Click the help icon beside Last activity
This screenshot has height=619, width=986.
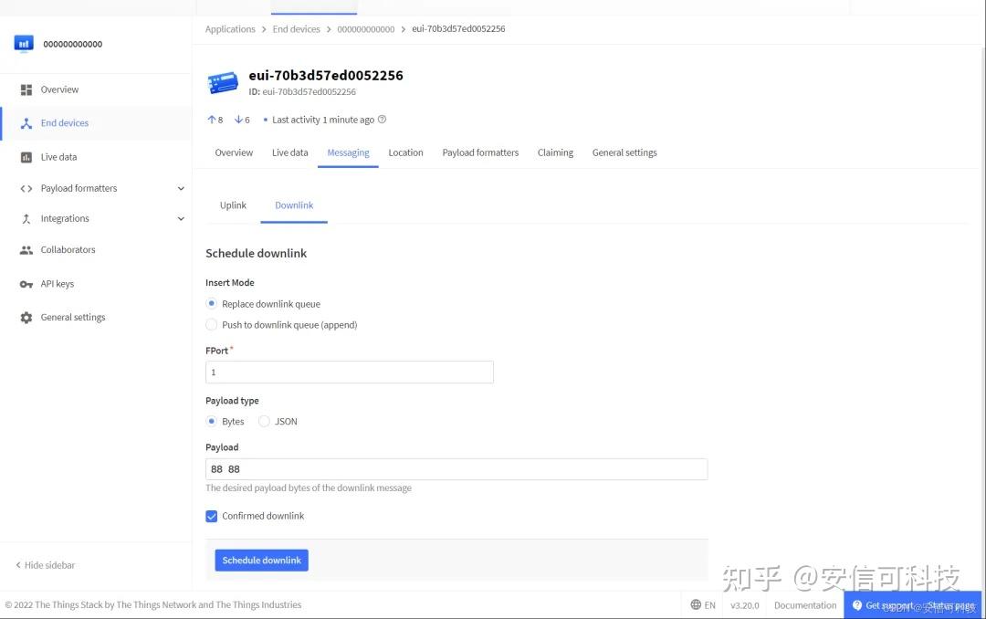pyautogui.click(x=382, y=120)
